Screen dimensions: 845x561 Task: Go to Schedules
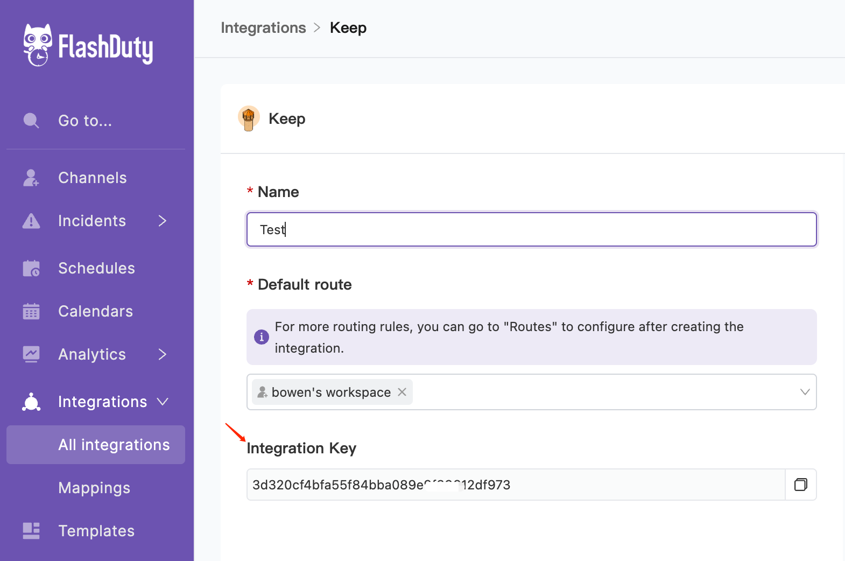tap(96, 268)
